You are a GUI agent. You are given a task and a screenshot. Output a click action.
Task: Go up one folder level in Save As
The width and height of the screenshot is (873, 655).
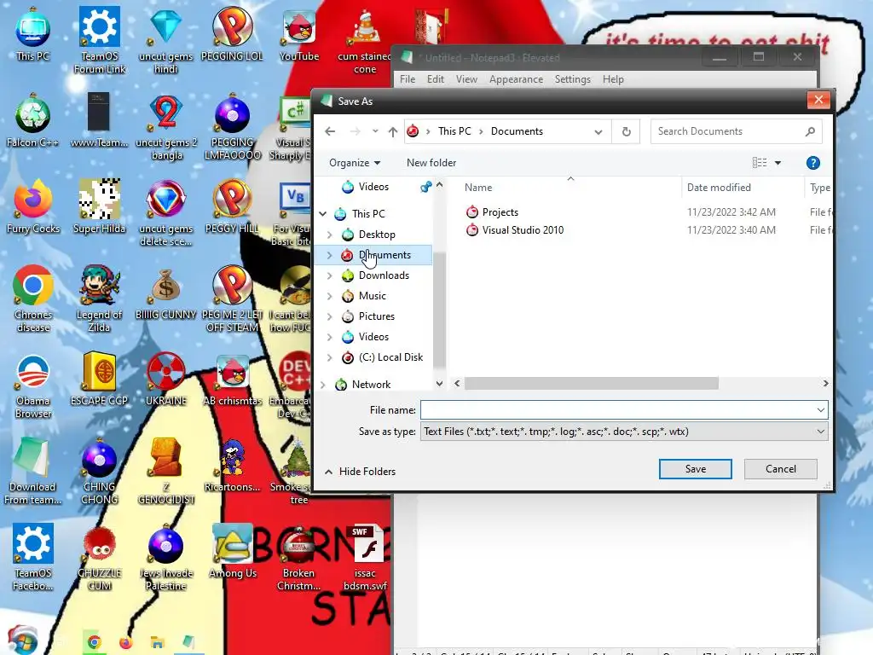pyautogui.click(x=393, y=131)
